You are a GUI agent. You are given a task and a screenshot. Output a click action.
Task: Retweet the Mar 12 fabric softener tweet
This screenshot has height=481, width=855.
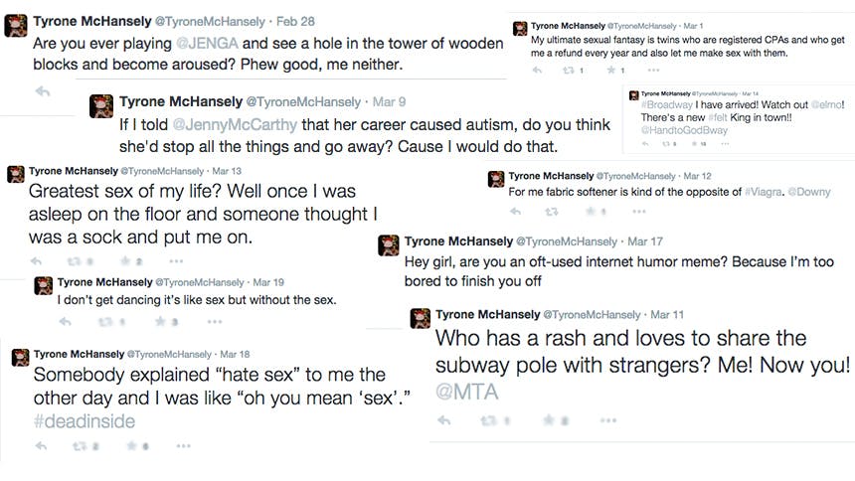pyautogui.click(x=550, y=212)
